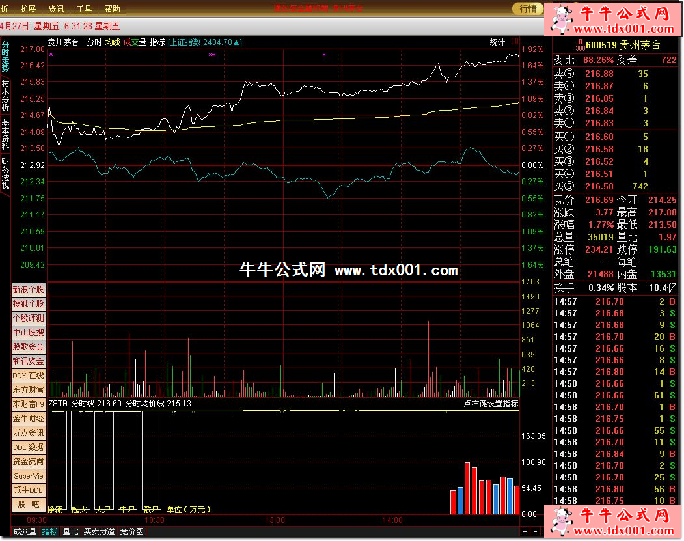
Task: Click the 卖① order row at 216.83
Action: tap(615, 123)
